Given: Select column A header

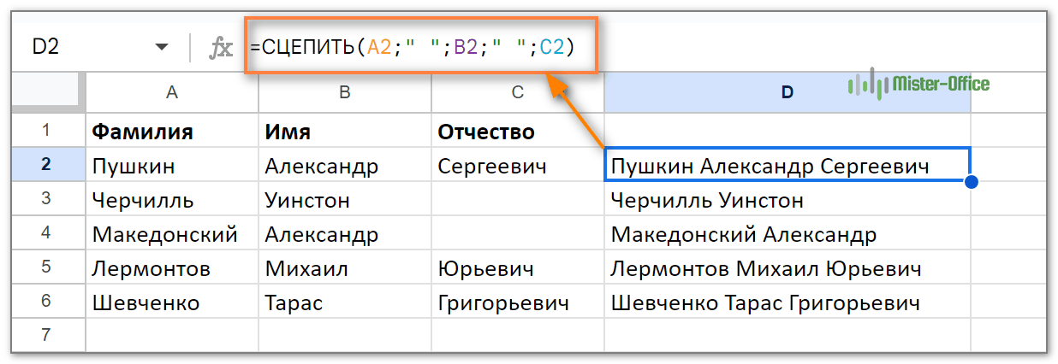Looking at the screenshot, I should [x=172, y=92].
